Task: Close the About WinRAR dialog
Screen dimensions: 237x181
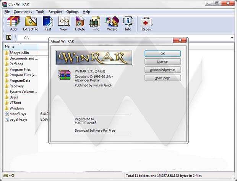Action: pos(180,40)
